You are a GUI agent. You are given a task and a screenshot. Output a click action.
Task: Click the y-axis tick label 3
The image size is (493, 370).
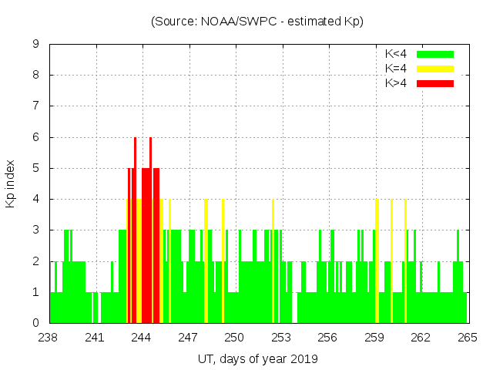point(36,230)
